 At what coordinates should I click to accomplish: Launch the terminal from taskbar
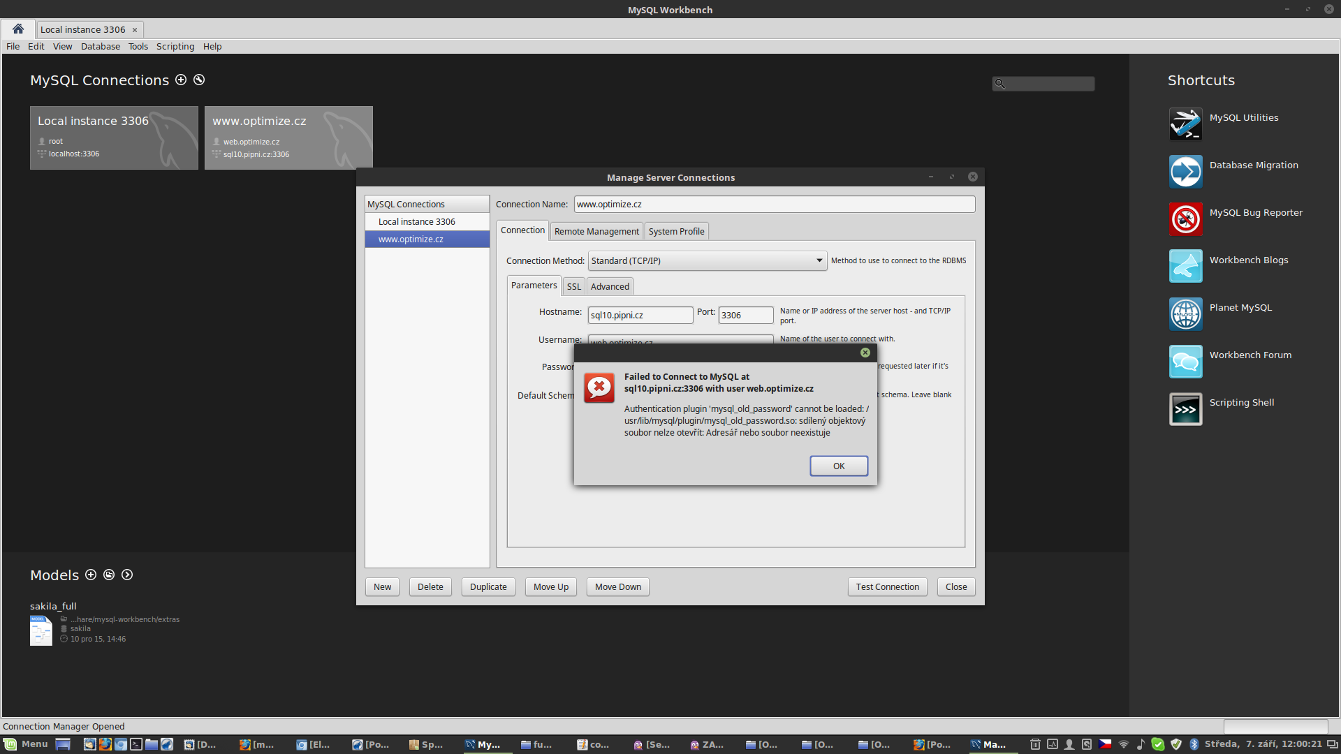point(136,744)
